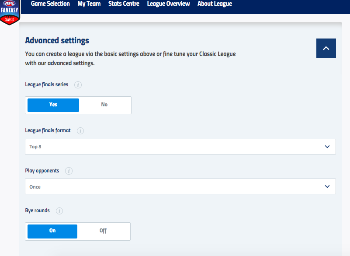This screenshot has height=256, width=350.
Task: Open the Game Selection menu
Action: pos(50,4)
